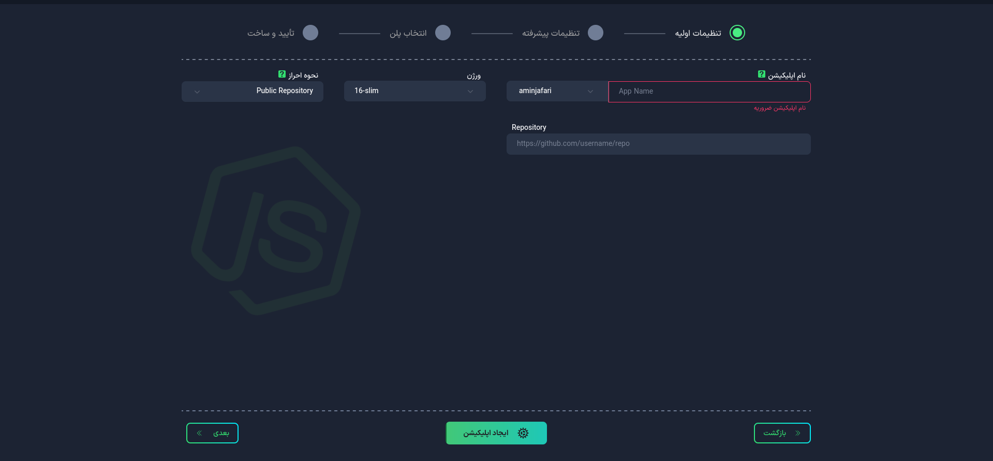This screenshot has width=993, height=461.
Task: Open the Public Repository authentication dropdown
Action: [x=253, y=92]
